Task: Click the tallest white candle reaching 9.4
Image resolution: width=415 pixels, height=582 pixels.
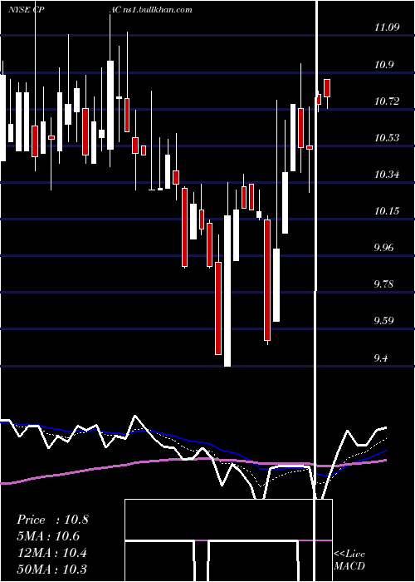Action: pyautogui.click(x=227, y=291)
